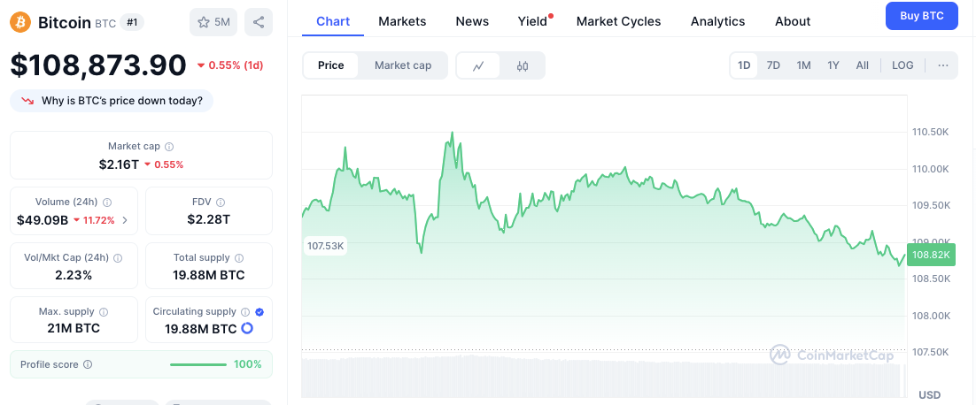This screenshot has height=405, width=976.
Task: Click the Buy BTC button
Action: pyautogui.click(x=923, y=16)
